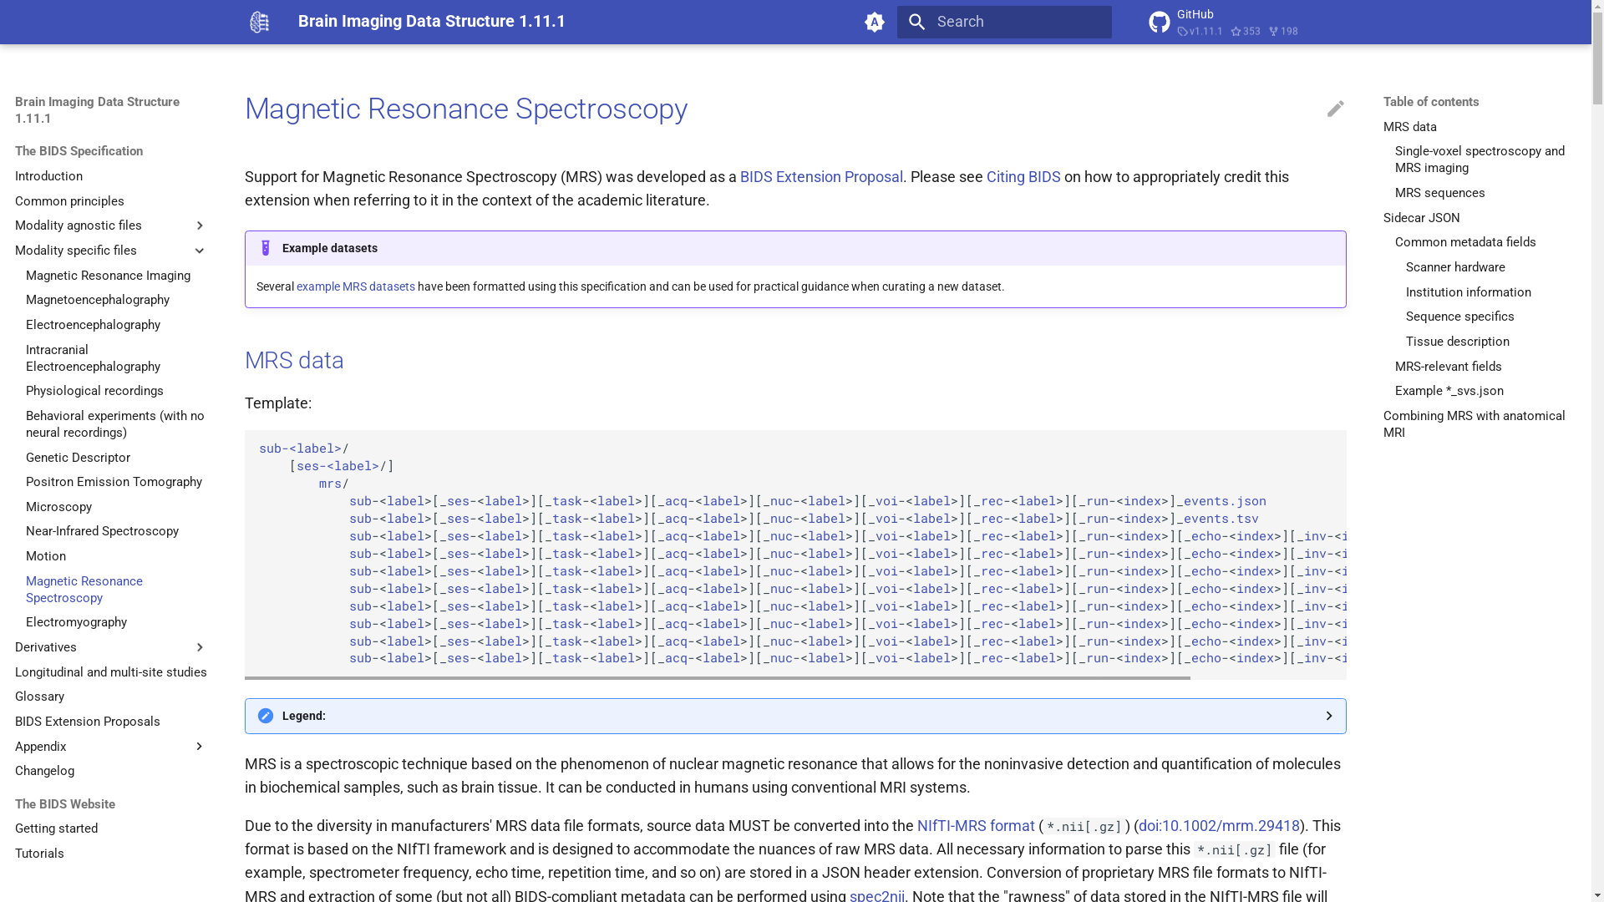The height and width of the screenshot is (902, 1604).
Task: Click the BIDS logo in header
Action: (260, 22)
